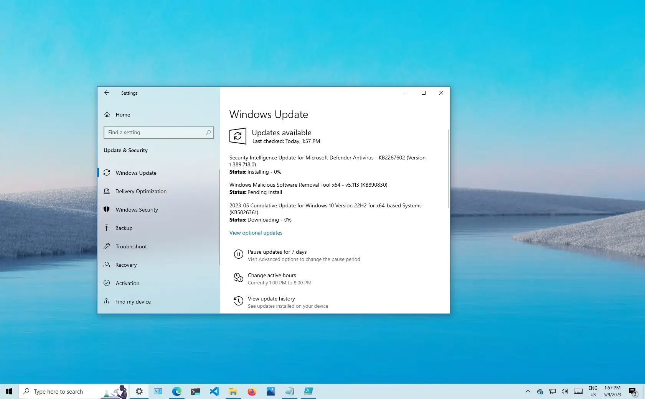Image resolution: width=645 pixels, height=399 pixels.
Task: Open the Troubleshoot section
Action: click(x=131, y=246)
